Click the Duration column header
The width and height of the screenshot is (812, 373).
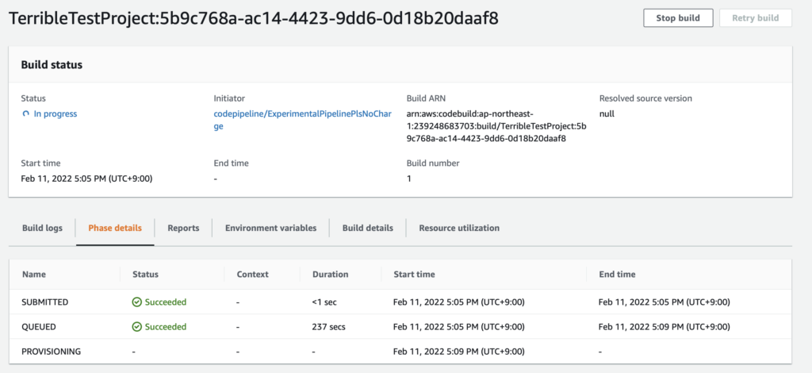click(330, 274)
